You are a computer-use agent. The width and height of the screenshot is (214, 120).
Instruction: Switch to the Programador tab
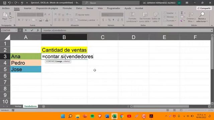[114, 8]
